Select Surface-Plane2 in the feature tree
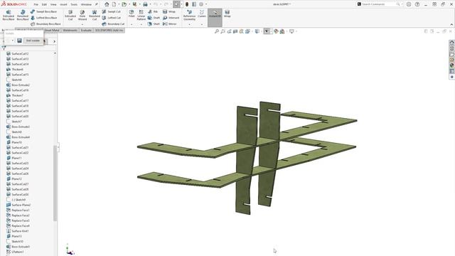455x256 pixels. [18, 205]
